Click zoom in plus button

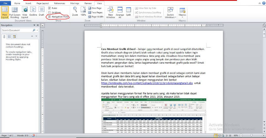(264, 135)
